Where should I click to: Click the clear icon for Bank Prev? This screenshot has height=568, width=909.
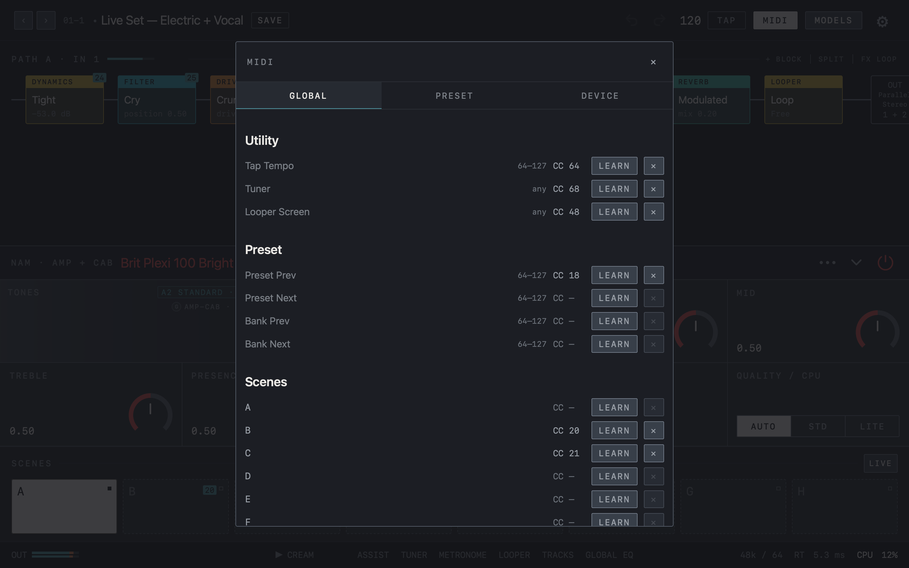coord(654,321)
